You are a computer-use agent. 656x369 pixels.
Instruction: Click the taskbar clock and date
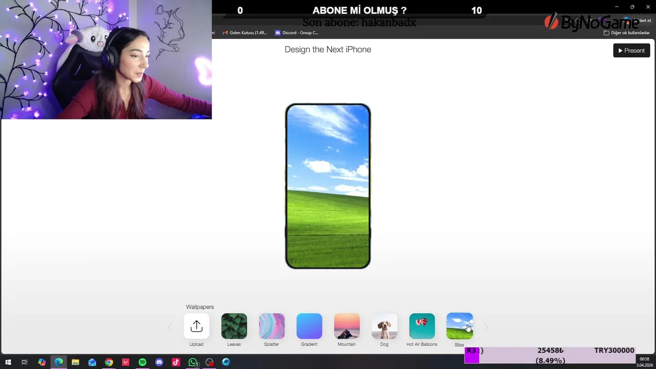(645, 362)
